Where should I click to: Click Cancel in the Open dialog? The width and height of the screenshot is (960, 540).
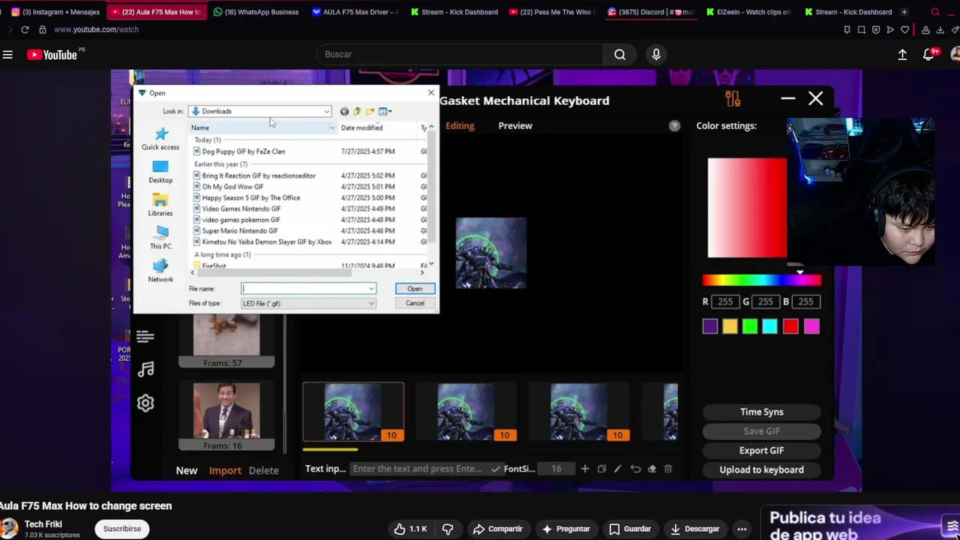click(415, 303)
